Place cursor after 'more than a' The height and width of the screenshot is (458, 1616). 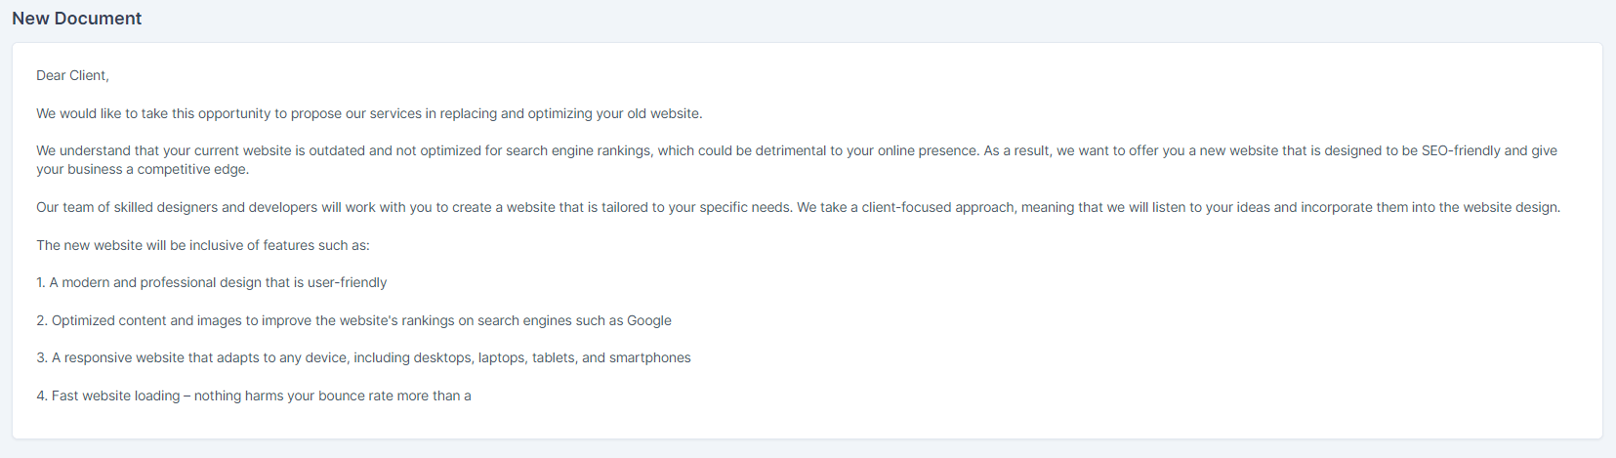click(472, 396)
